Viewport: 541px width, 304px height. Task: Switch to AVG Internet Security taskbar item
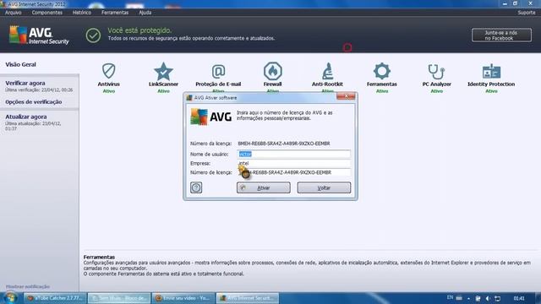coord(247,298)
